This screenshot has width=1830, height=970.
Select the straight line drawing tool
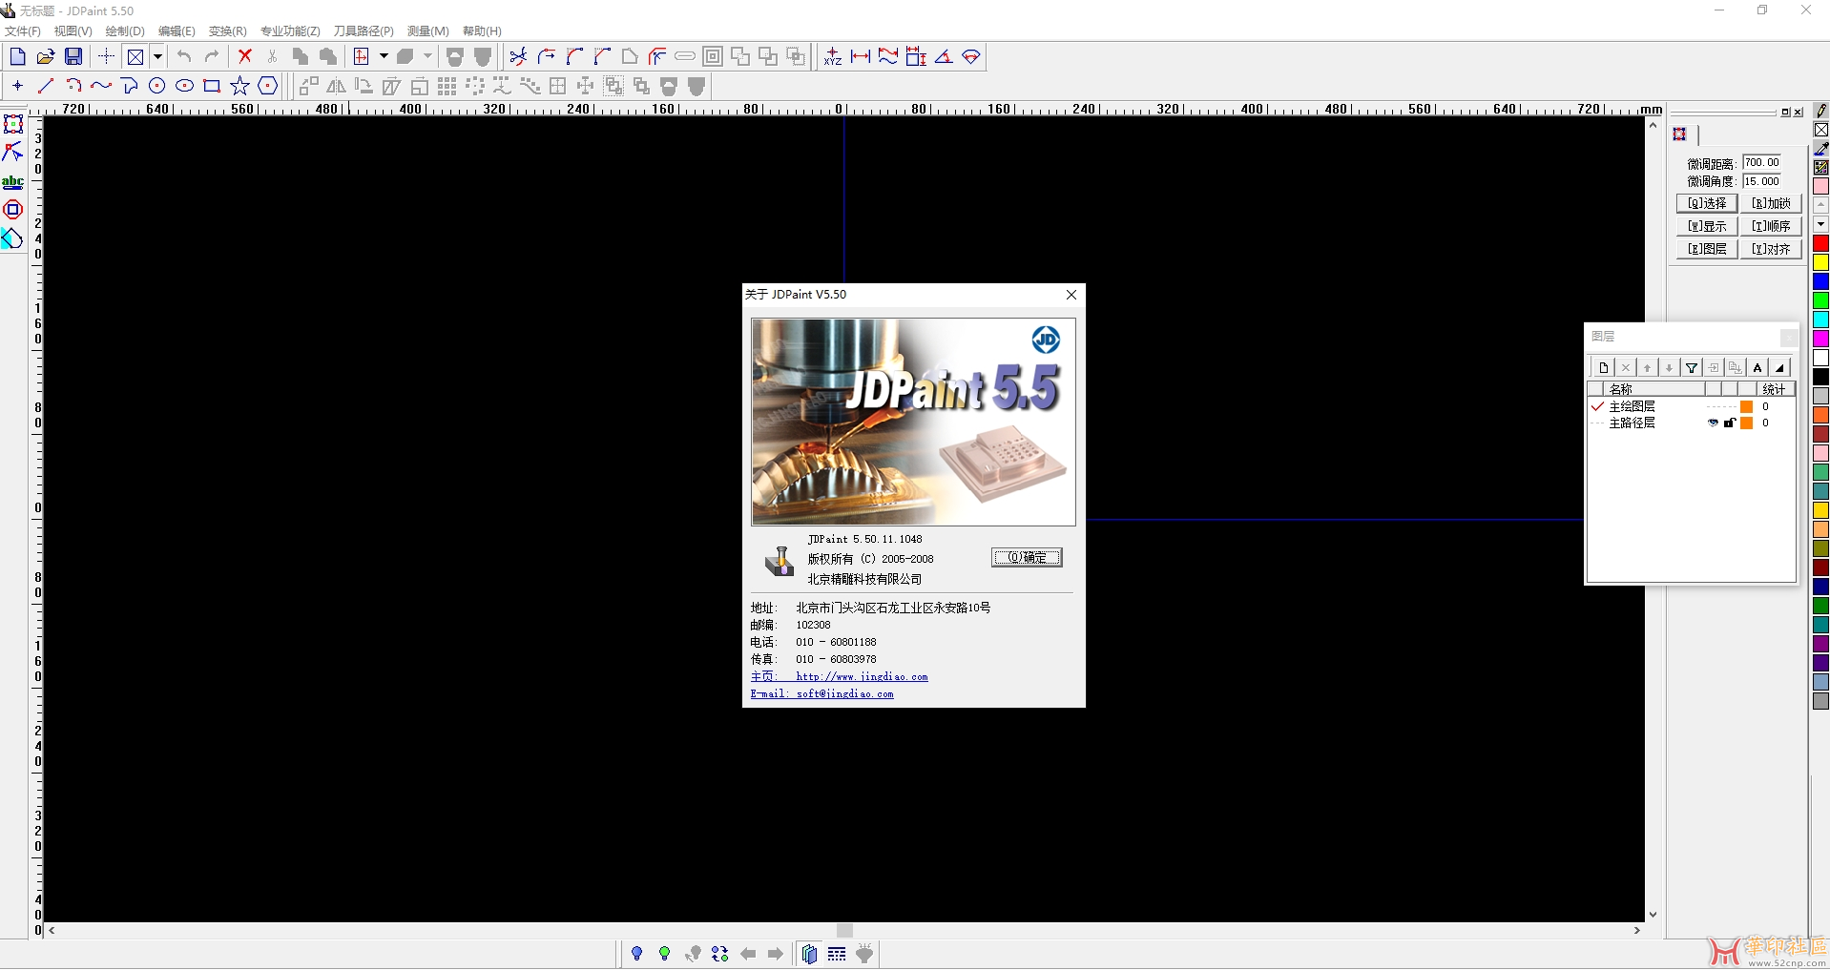pyautogui.click(x=45, y=86)
